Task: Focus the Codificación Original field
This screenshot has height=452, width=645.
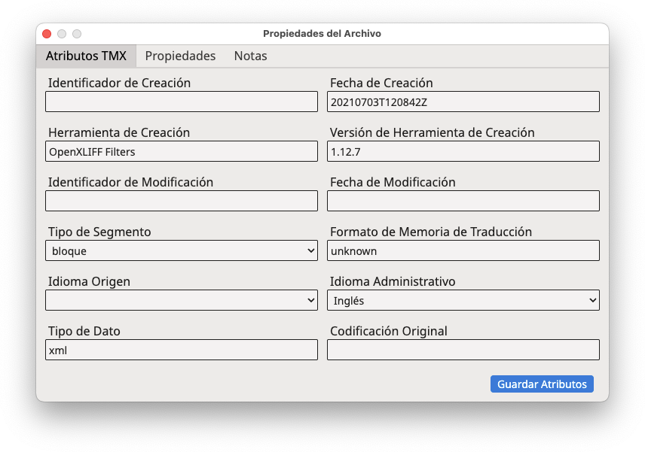Action: tap(463, 350)
